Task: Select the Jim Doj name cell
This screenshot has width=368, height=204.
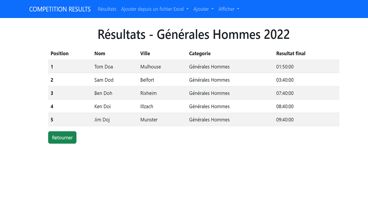Action: point(102,120)
